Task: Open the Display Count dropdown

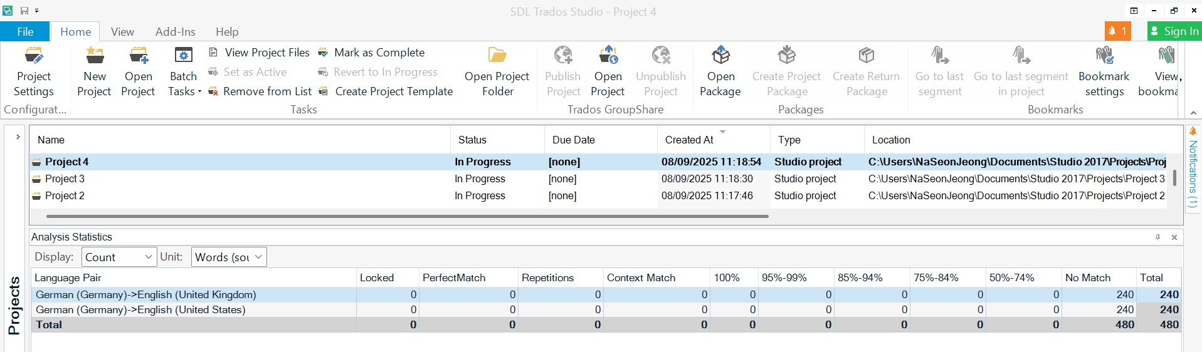Action: click(119, 257)
